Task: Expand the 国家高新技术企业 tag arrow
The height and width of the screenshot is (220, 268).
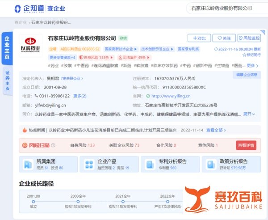Action: tap(135, 49)
